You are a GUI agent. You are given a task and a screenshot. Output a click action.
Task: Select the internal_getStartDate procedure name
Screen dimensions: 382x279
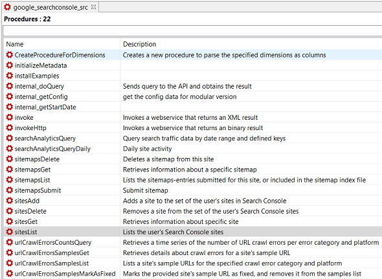point(45,107)
